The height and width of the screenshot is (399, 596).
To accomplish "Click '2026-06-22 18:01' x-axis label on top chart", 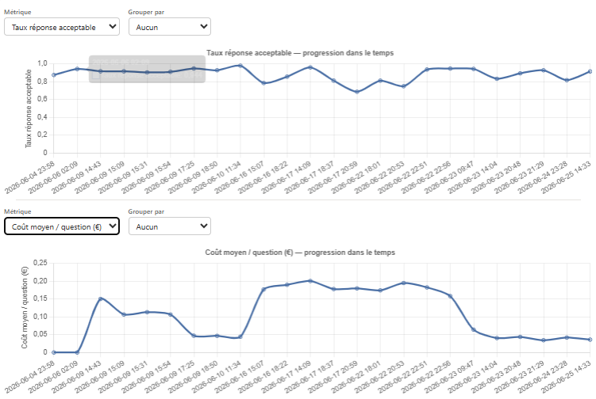I will [356, 177].
